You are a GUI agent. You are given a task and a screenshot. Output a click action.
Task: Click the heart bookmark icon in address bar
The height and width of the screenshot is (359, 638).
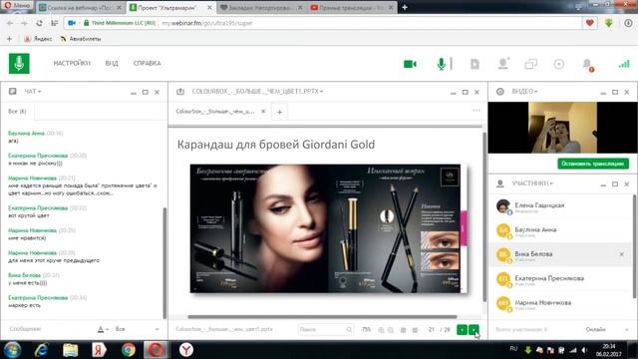(589, 23)
